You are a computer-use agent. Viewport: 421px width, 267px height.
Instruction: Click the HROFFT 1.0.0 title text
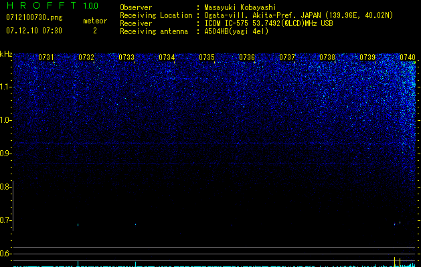[x=52, y=5]
